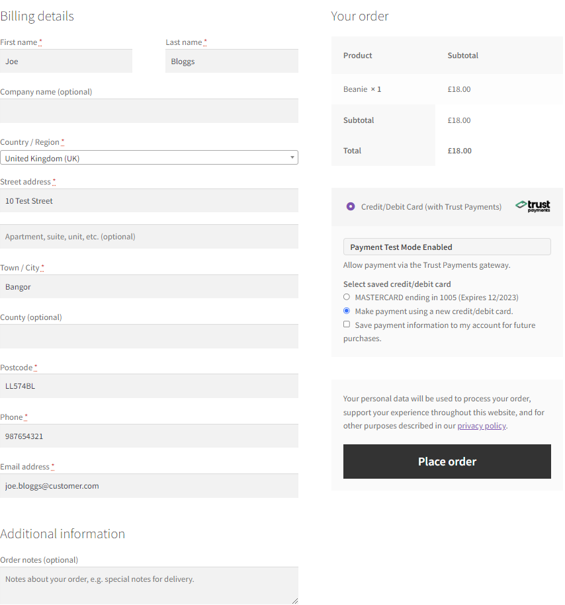Focus the Email address field

pyautogui.click(x=149, y=486)
